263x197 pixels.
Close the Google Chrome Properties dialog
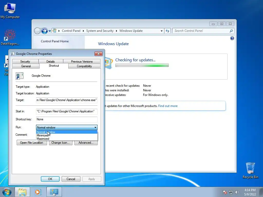point(98,54)
